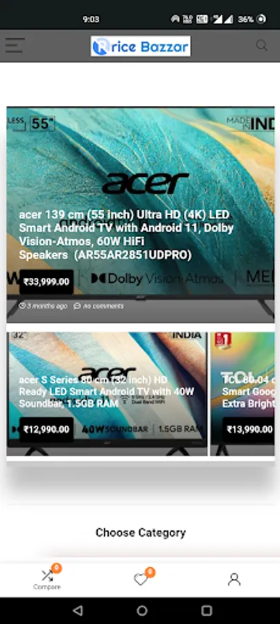The image size is (280, 624).
Task: Tap the Choose Category heading
Action: (141, 532)
